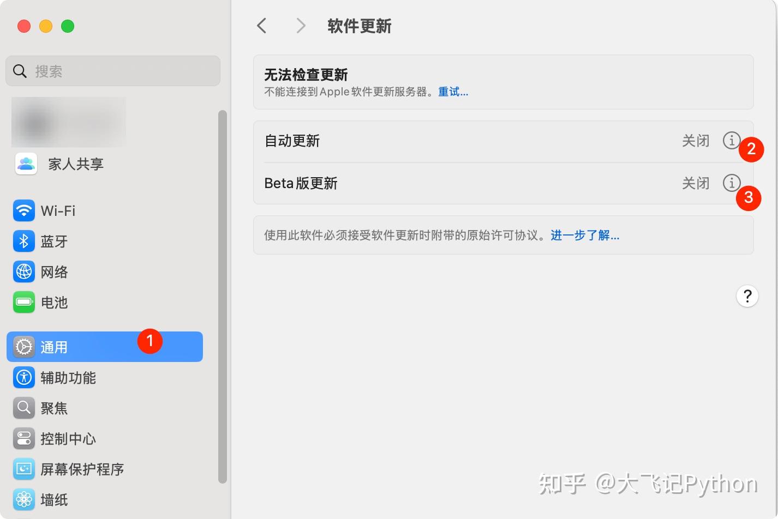Click the 重试... retry link
This screenshot has height=519, width=778.
tap(453, 92)
